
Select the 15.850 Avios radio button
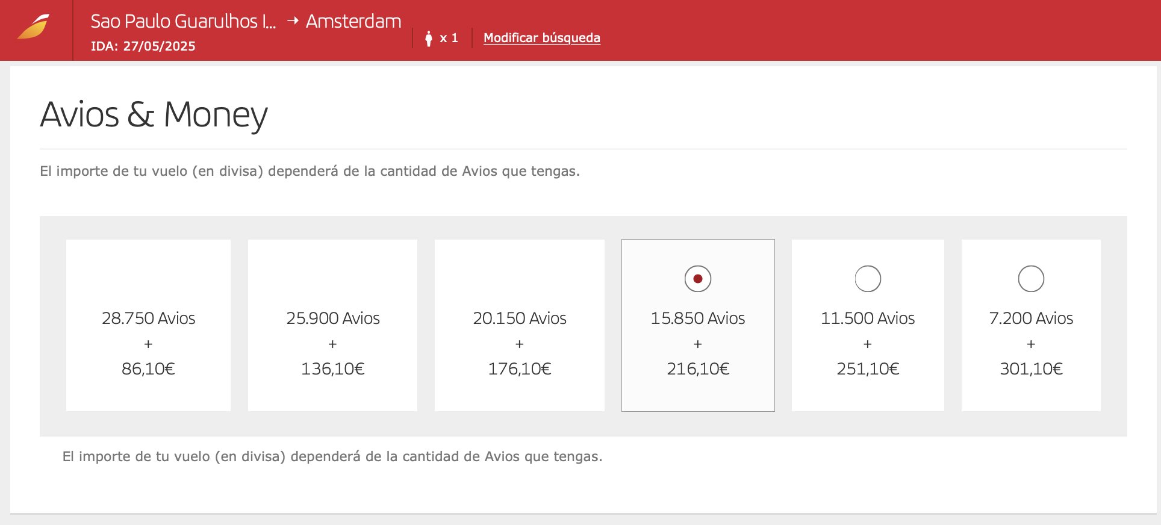(698, 279)
